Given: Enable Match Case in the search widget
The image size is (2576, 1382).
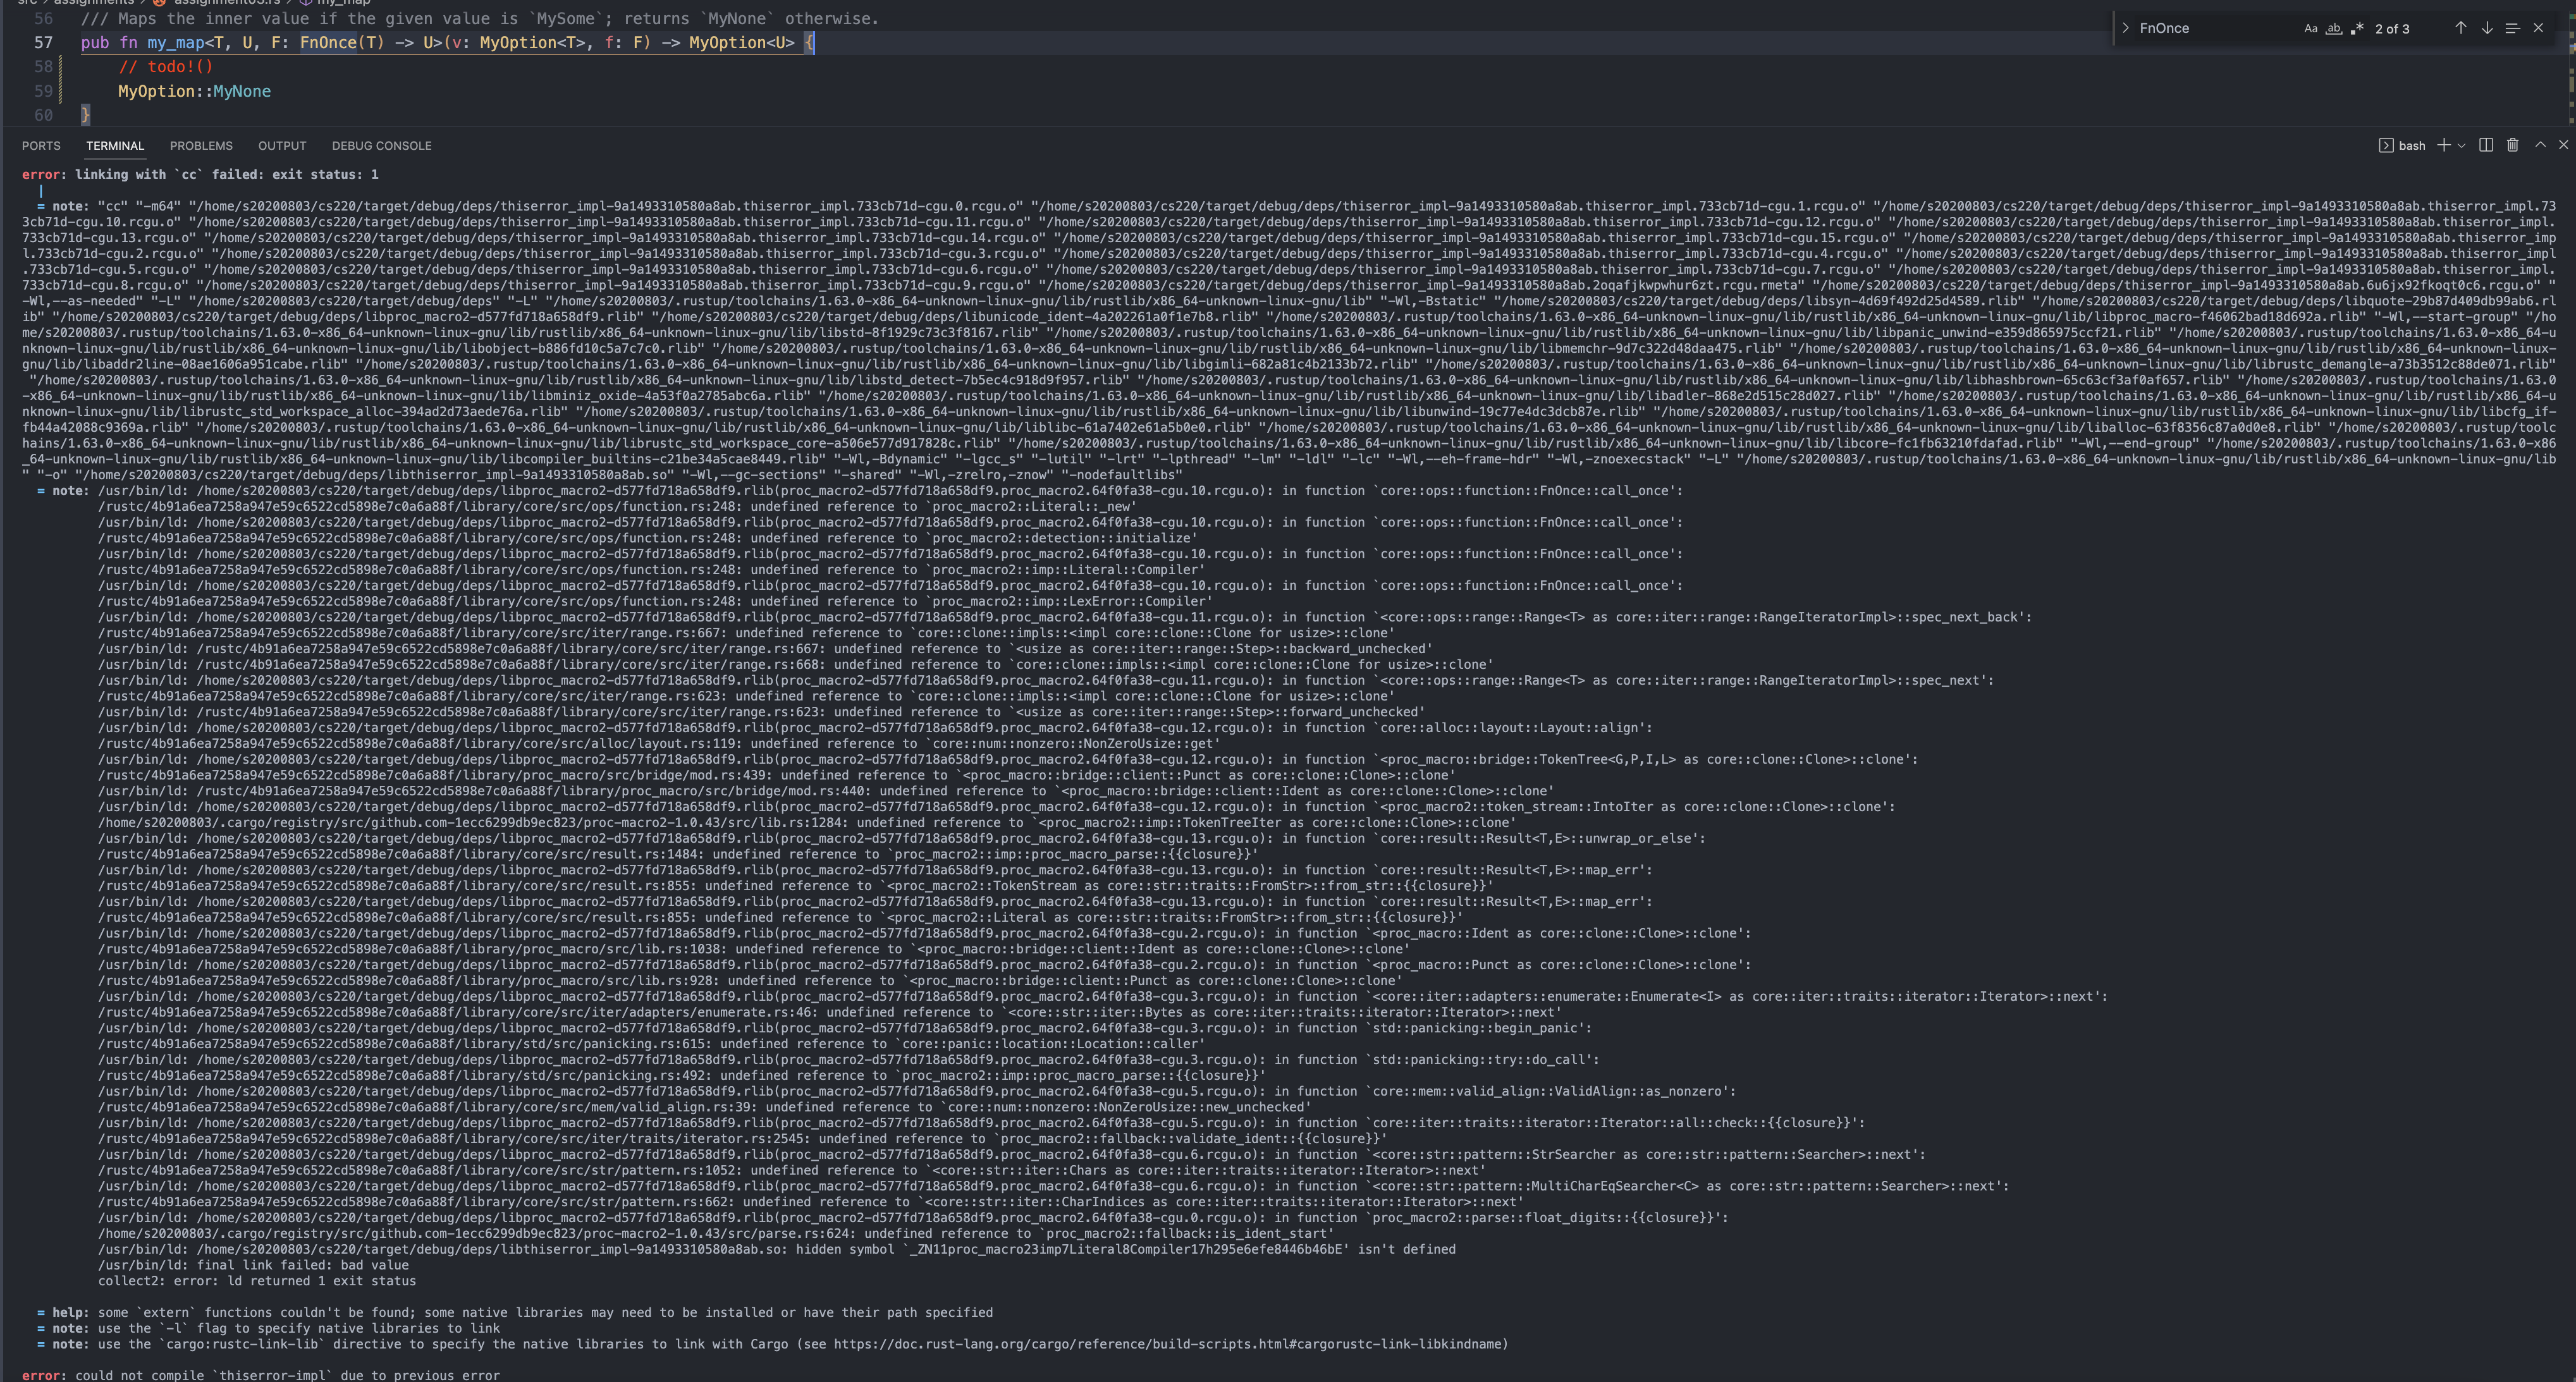Looking at the screenshot, I should coord(2310,28).
